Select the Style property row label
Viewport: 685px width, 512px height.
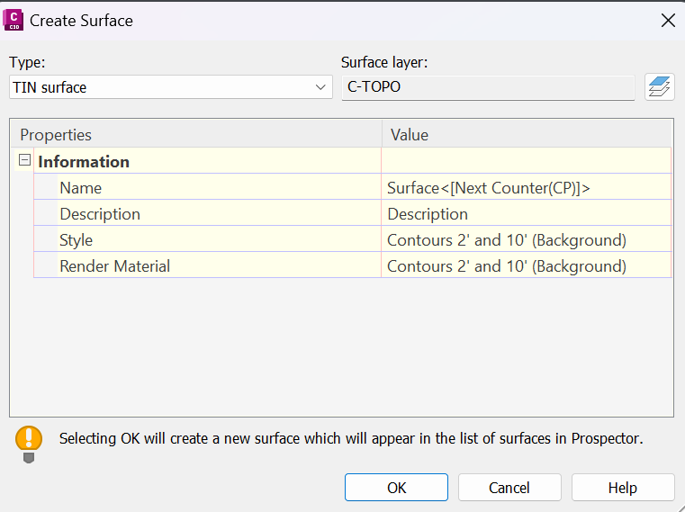pos(77,240)
